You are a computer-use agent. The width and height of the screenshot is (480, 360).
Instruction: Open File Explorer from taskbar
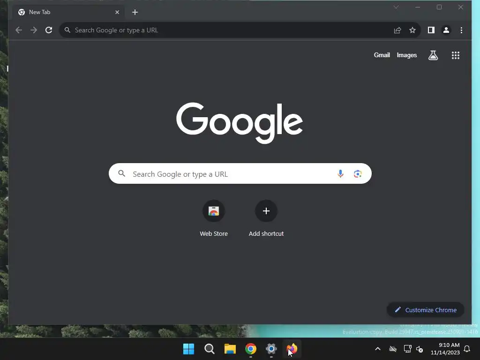(x=230, y=349)
